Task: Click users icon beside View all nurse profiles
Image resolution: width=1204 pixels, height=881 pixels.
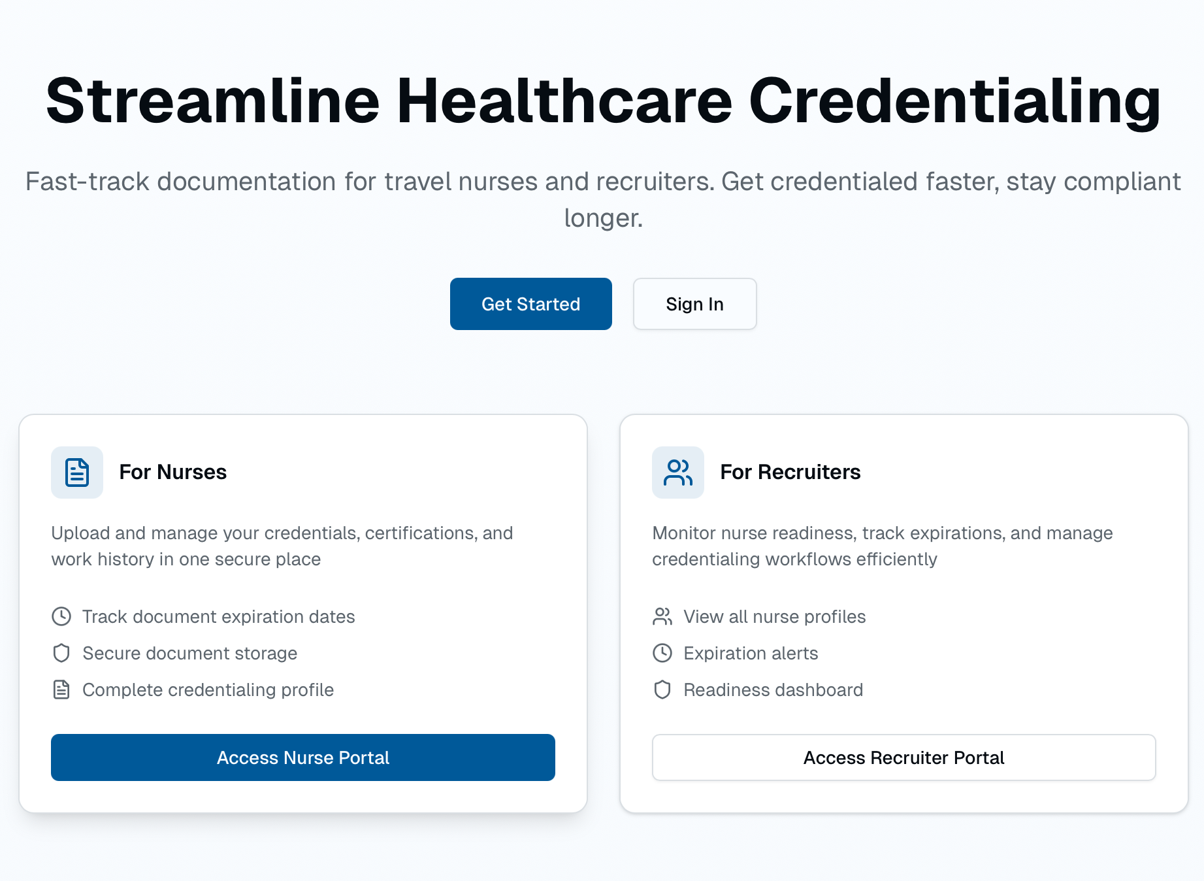Action: point(662,616)
